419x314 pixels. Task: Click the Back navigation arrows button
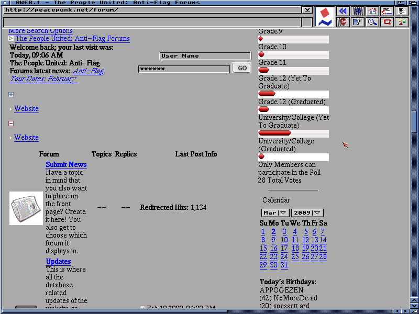click(343, 11)
